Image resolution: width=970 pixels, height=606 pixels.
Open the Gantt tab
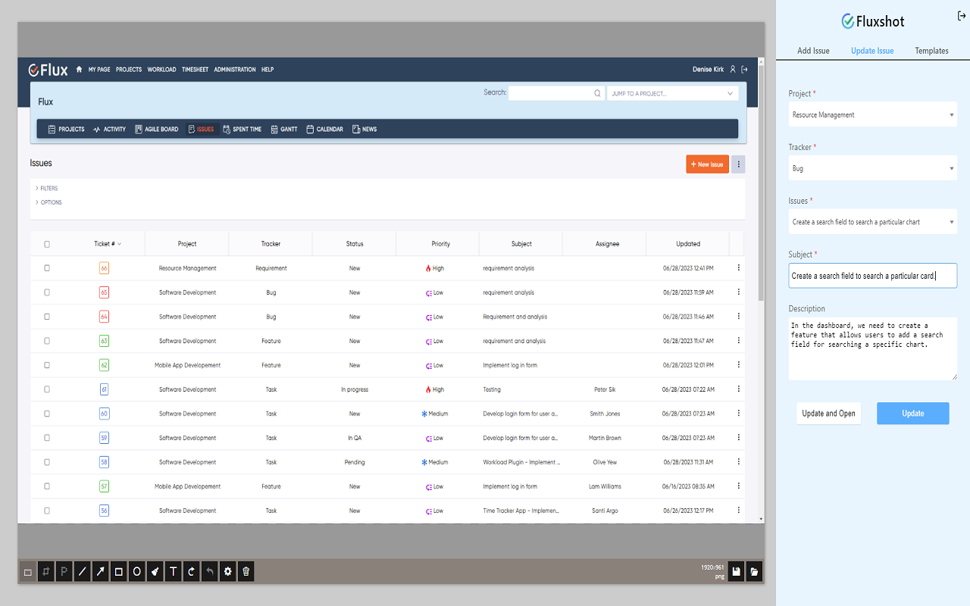284,130
